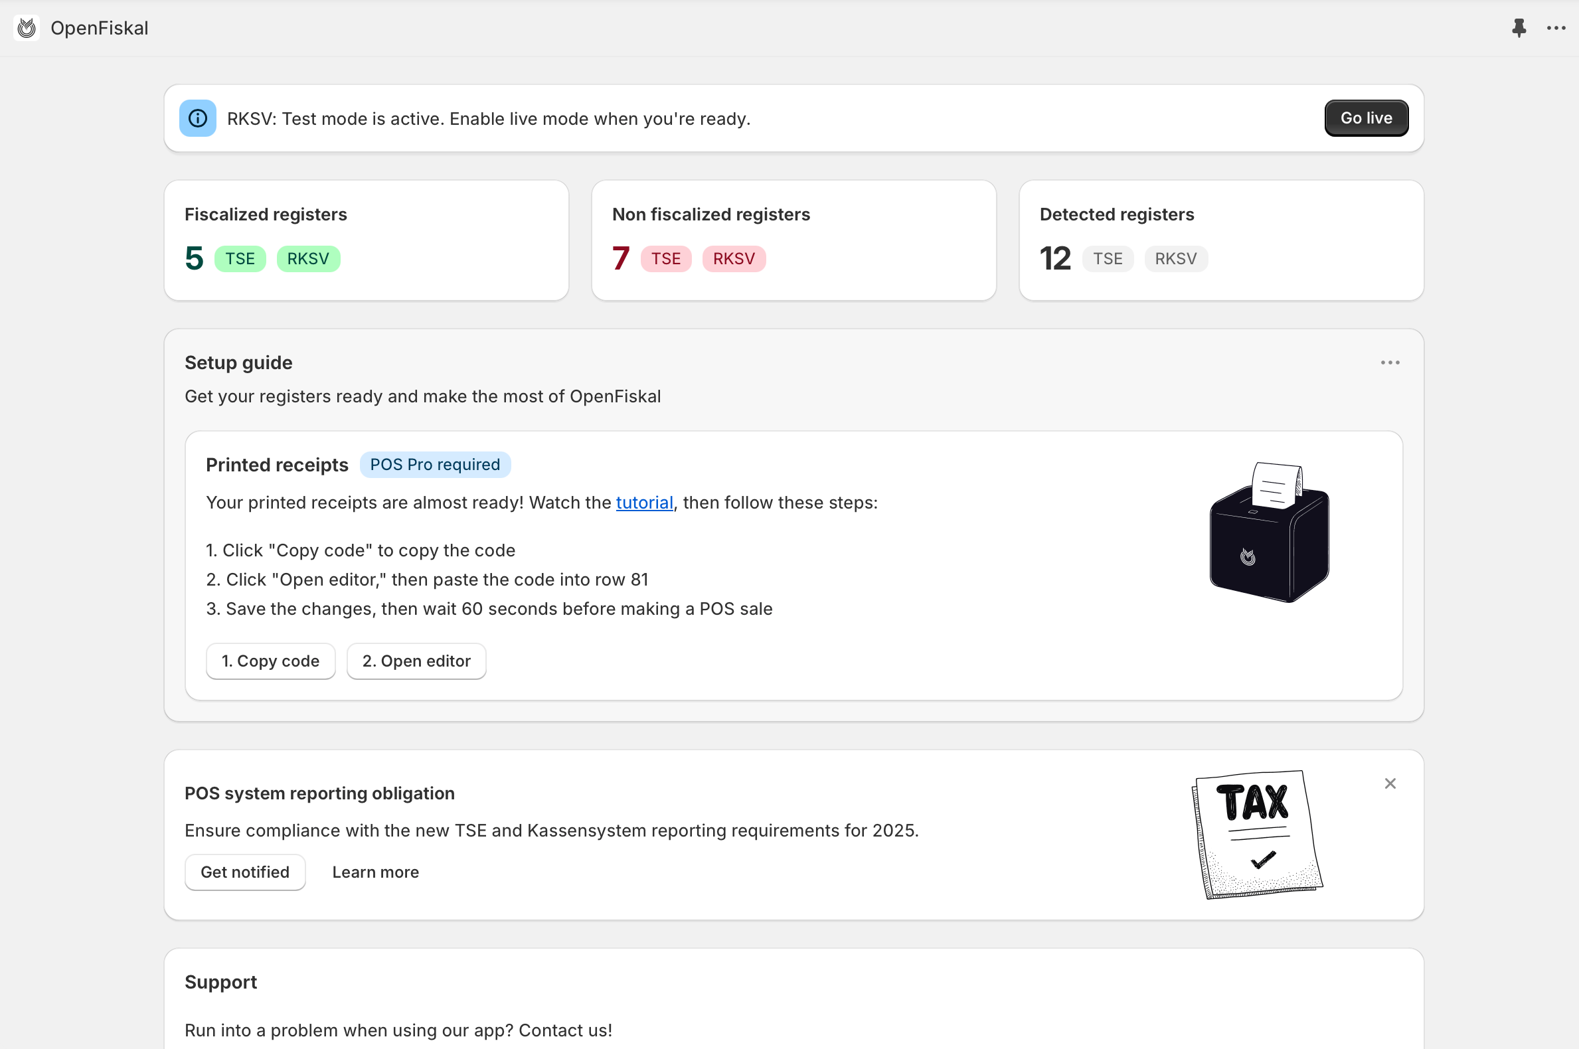
Task: Click the Setup guide heading
Action: [238, 363]
